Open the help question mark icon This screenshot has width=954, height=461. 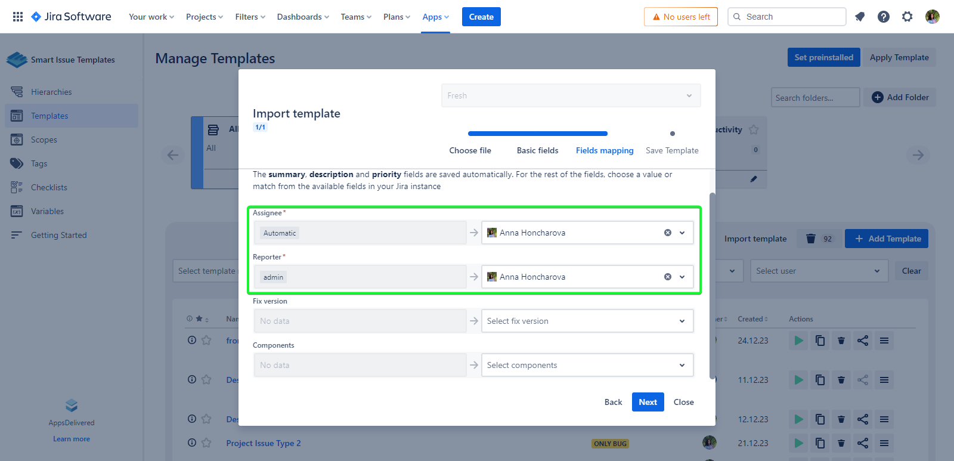click(884, 17)
